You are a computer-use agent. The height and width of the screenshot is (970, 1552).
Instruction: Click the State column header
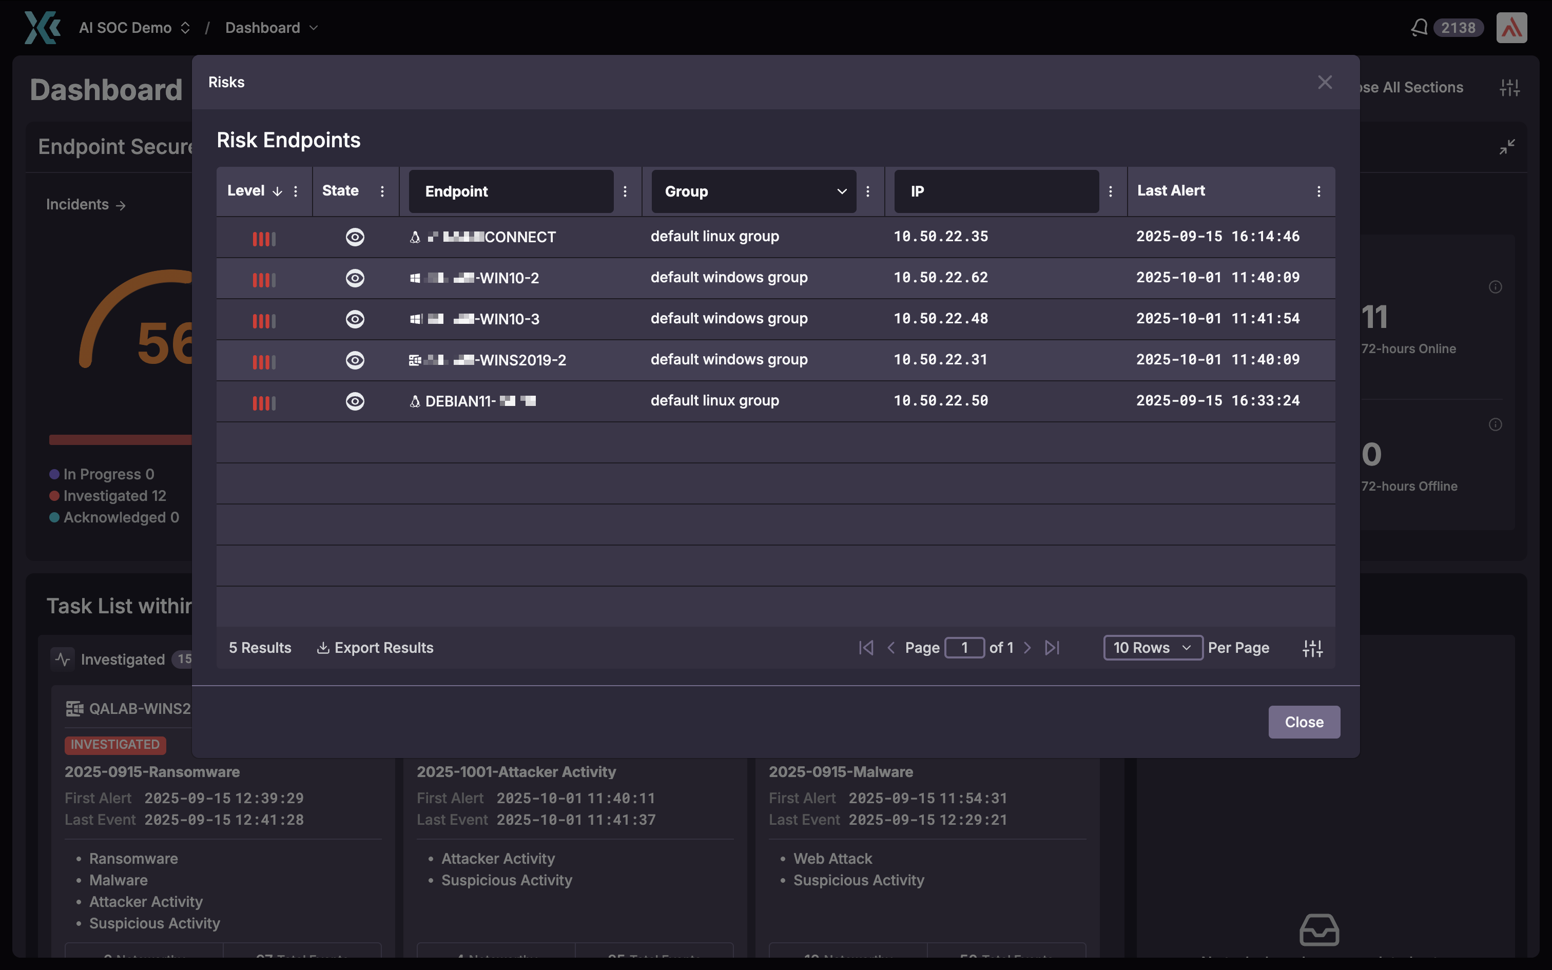[x=340, y=190]
